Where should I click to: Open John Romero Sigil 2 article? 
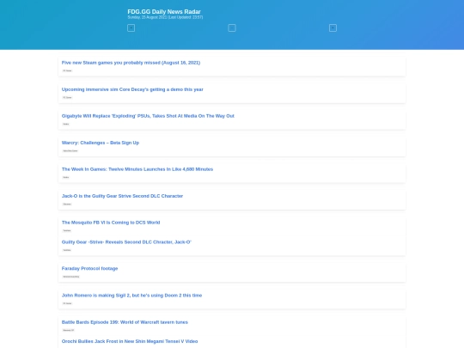[131, 296]
